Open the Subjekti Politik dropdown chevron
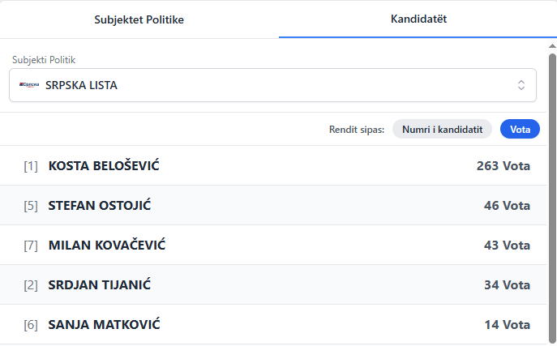557x346 pixels. (521, 85)
